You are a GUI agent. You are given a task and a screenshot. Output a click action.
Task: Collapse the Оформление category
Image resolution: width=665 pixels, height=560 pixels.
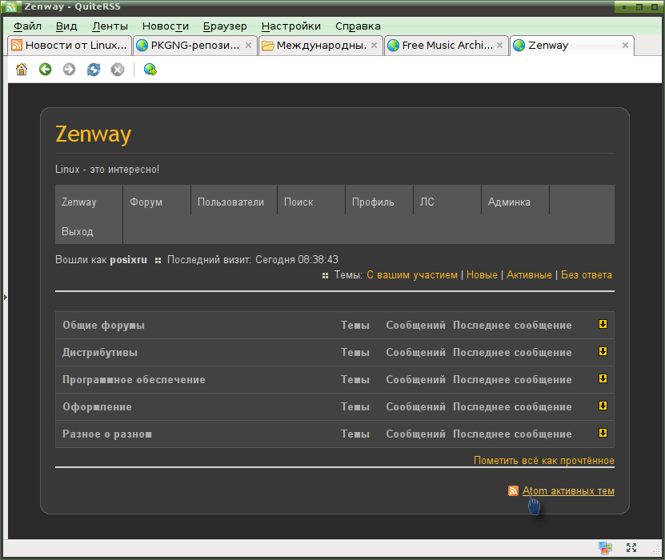(603, 406)
